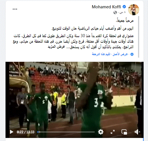The height and width of the screenshot is (141, 148).
Task: Open Mohamed Koffi's profile picture
Action: [x=133, y=10]
